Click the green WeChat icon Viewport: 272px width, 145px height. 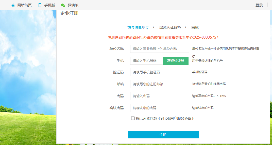pyautogui.click(x=63, y=5)
